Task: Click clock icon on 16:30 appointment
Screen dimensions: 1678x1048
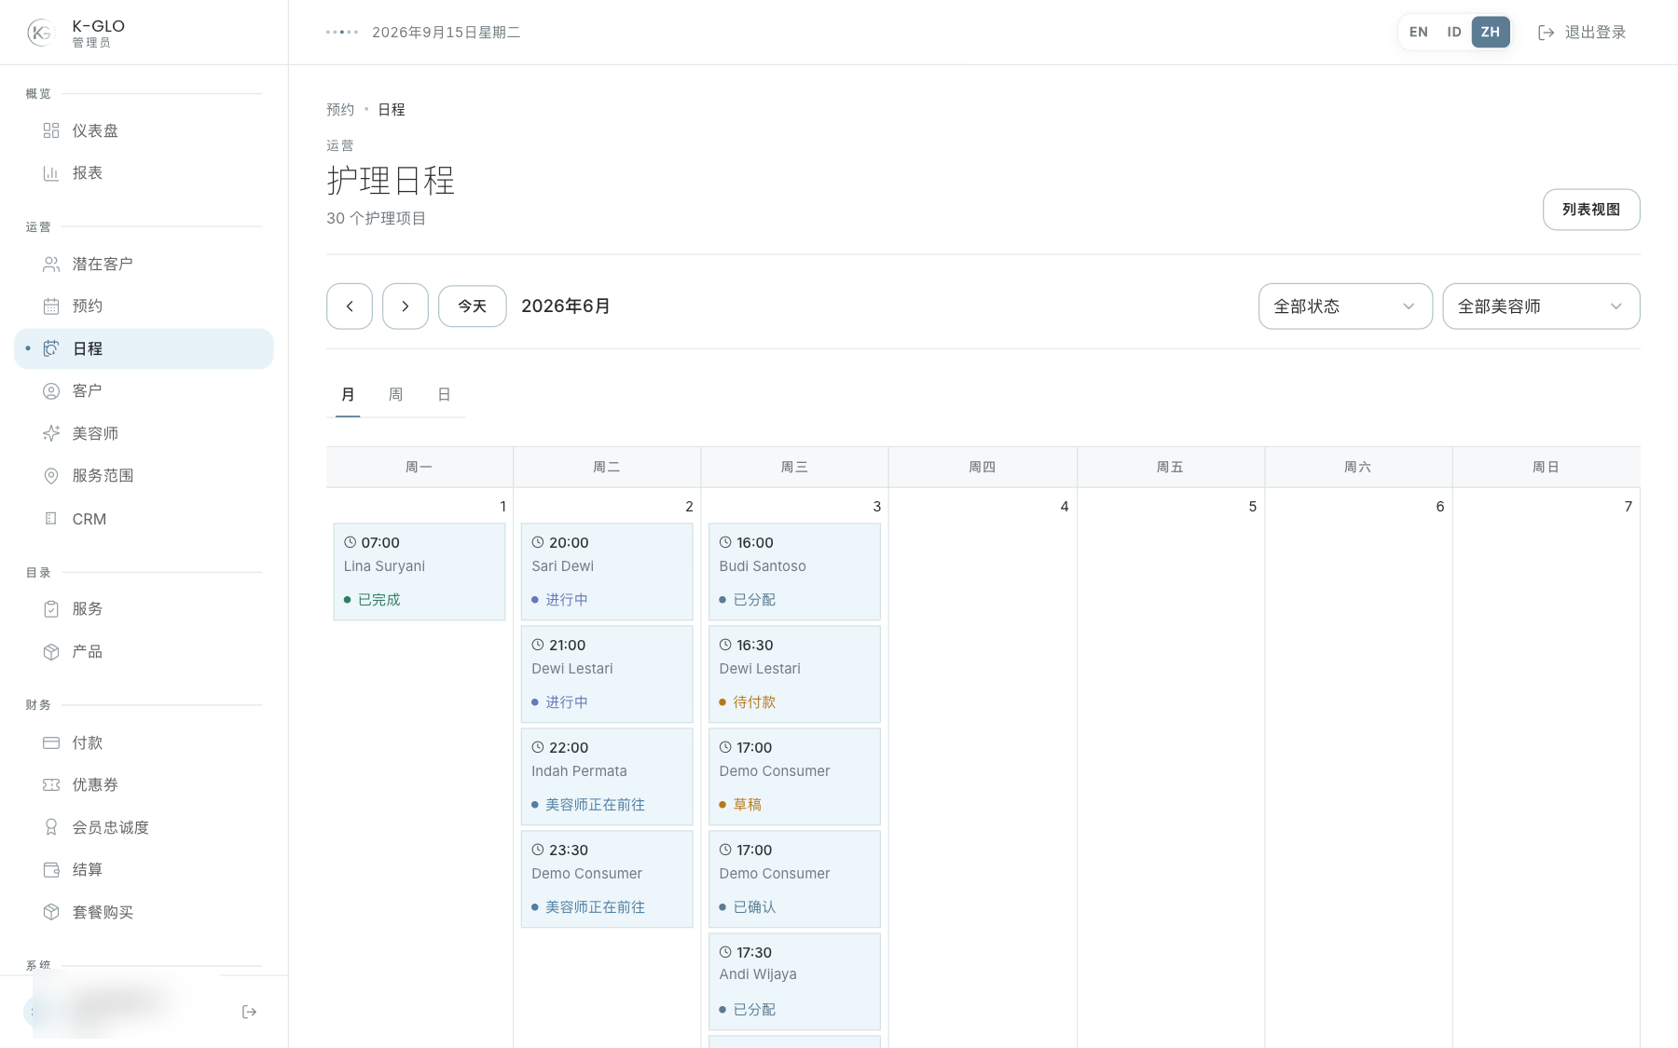Action: coord(725,645)
